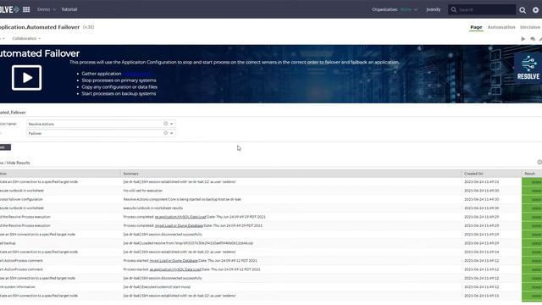
Task: Select the 'backup' action cell
Action: [x=8, y=243]
